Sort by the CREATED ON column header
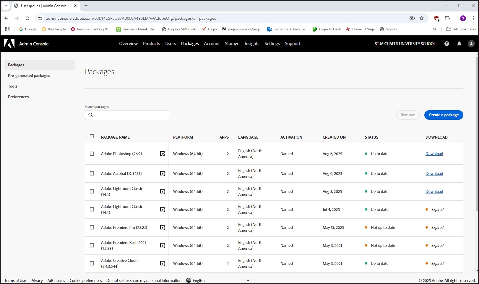Image resolution: width=479 pixels, height=284 pixels. point(334,137)
